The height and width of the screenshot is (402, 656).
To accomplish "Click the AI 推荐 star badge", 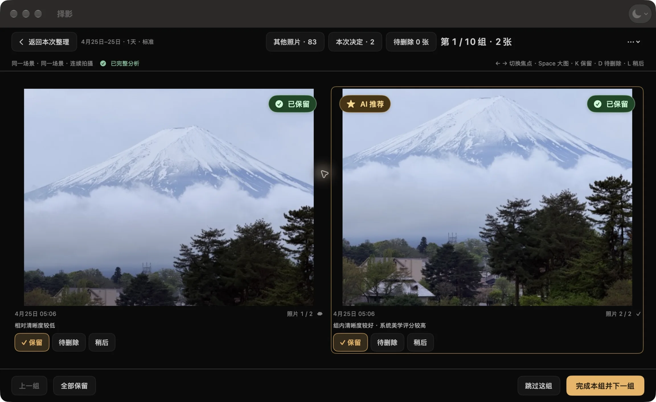I will (x=365, y=104).
